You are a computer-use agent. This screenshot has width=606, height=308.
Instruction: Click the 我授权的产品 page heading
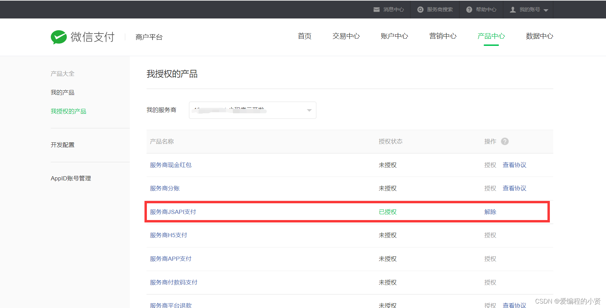(x=172, y=74)
